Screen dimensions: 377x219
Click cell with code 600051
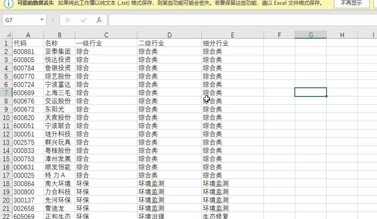point(28,126)
